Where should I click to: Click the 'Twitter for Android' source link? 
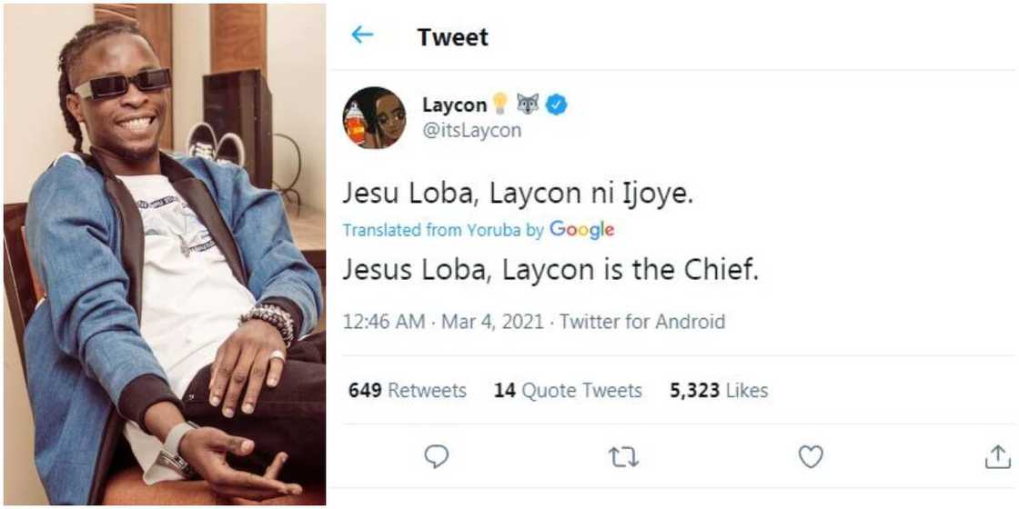642,322
